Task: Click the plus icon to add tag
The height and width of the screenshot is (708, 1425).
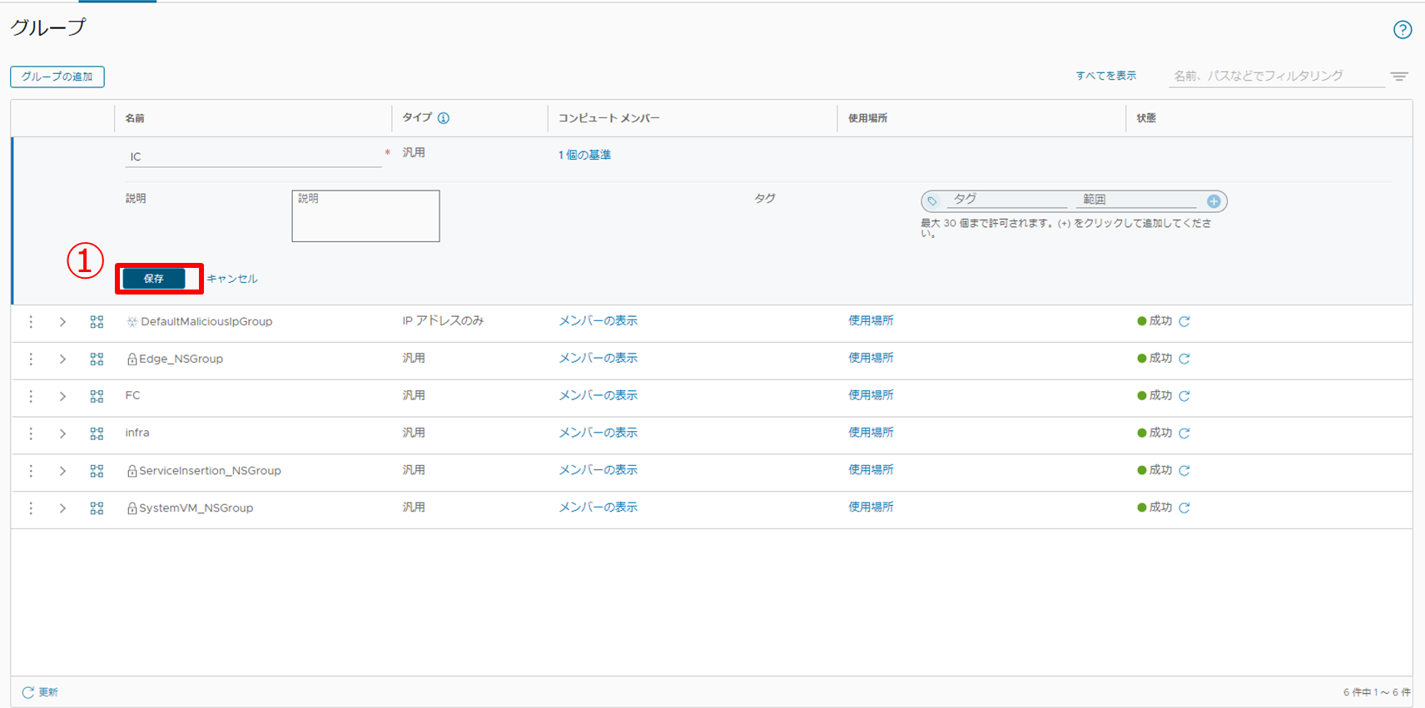Action: (1214, 201)
